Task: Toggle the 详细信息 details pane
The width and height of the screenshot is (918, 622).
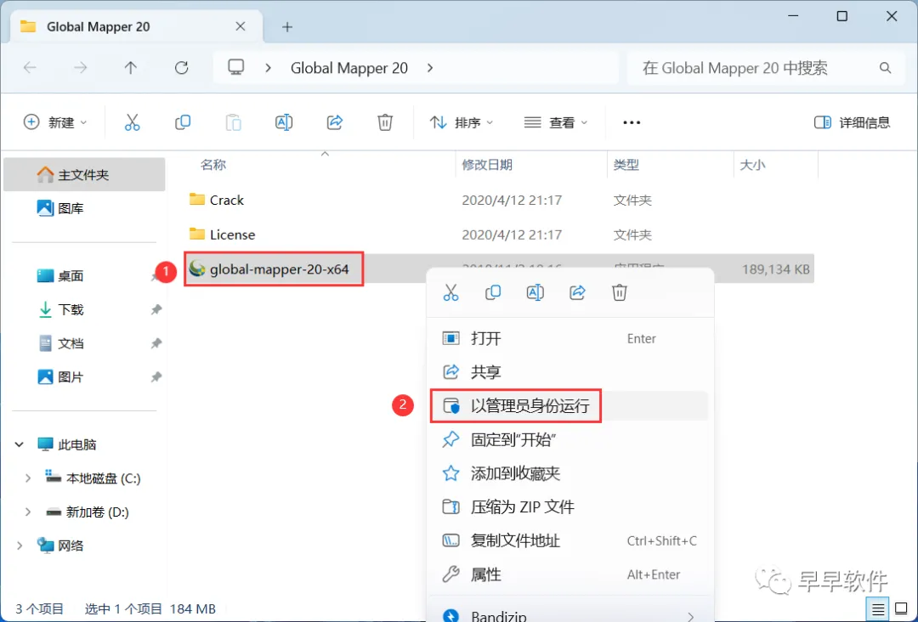Action: 852,122
